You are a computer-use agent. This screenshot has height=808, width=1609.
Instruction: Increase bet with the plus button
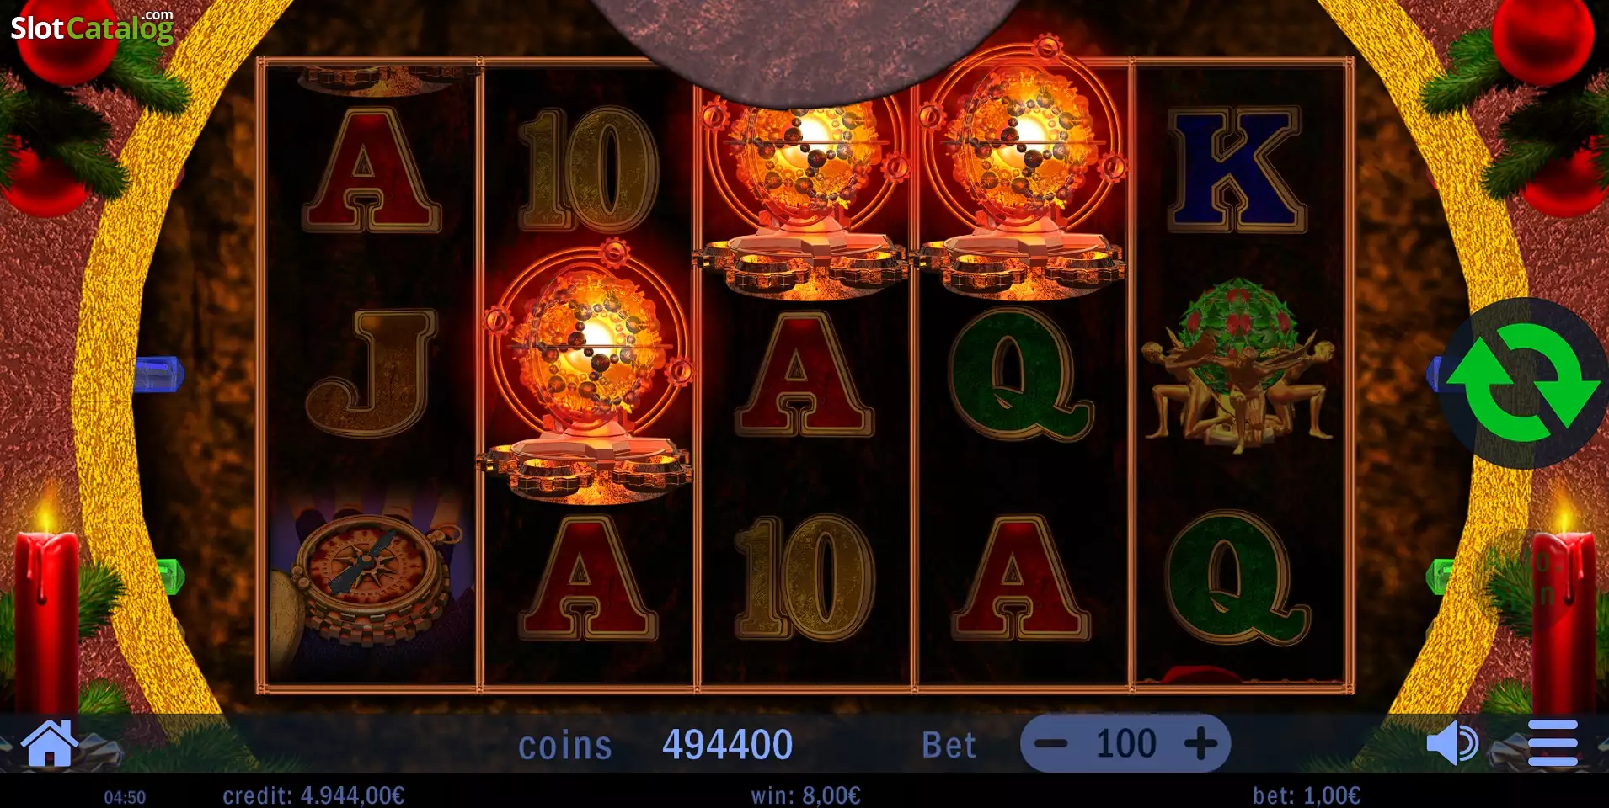(1200, 744)
